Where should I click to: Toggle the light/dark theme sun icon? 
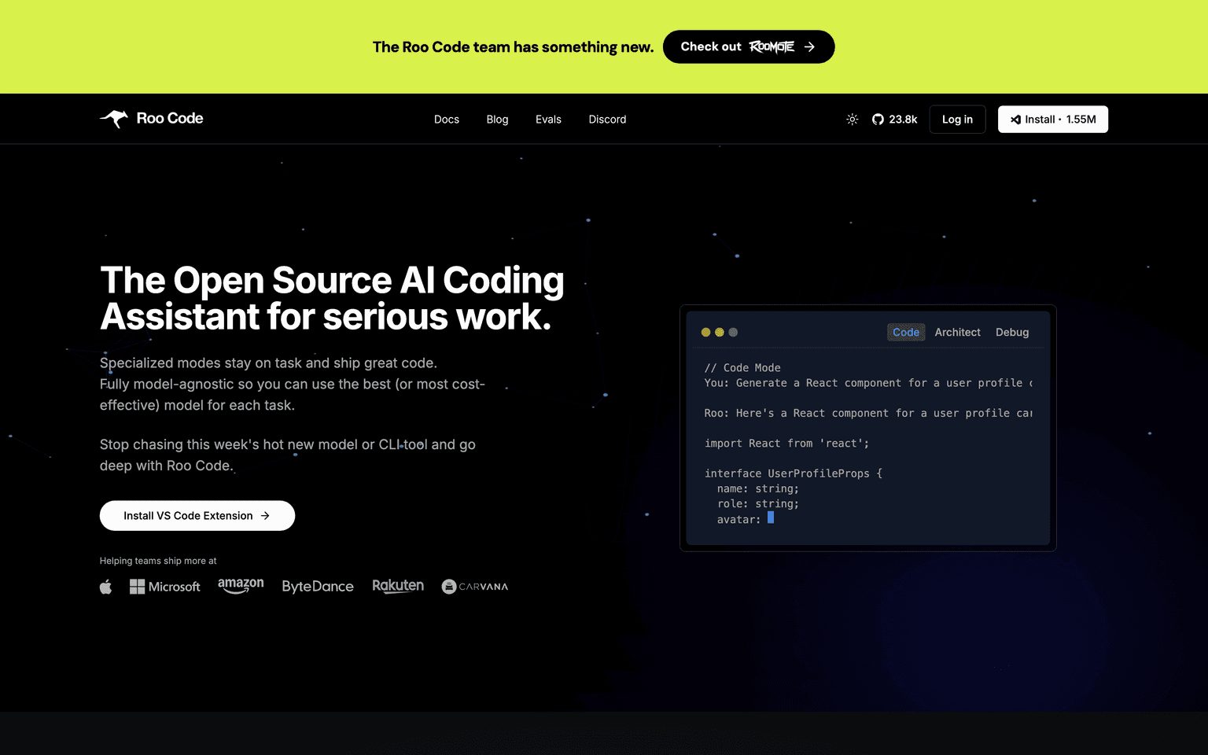852,120
